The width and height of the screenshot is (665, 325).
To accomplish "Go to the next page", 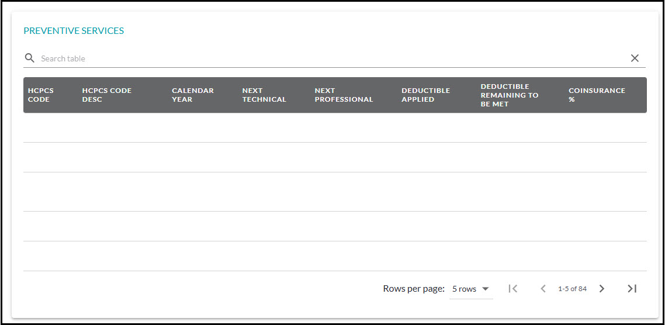I will pos(602,289).
